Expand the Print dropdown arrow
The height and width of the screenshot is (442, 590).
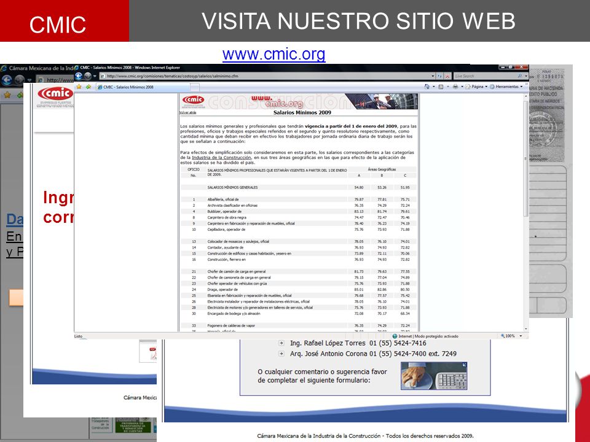coord(462,87)
